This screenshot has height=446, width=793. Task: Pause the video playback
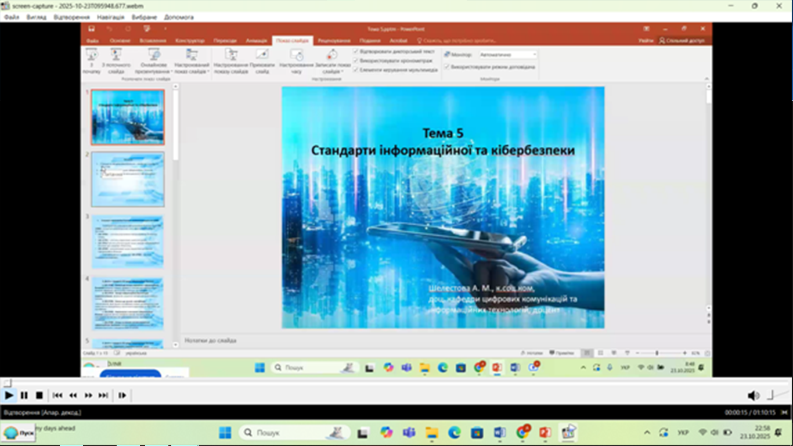[x=24, y=395]
